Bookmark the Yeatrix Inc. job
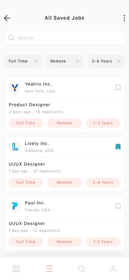Image resolution: width=129 pixels, height=280 pixels. click(x=118, y=87)
